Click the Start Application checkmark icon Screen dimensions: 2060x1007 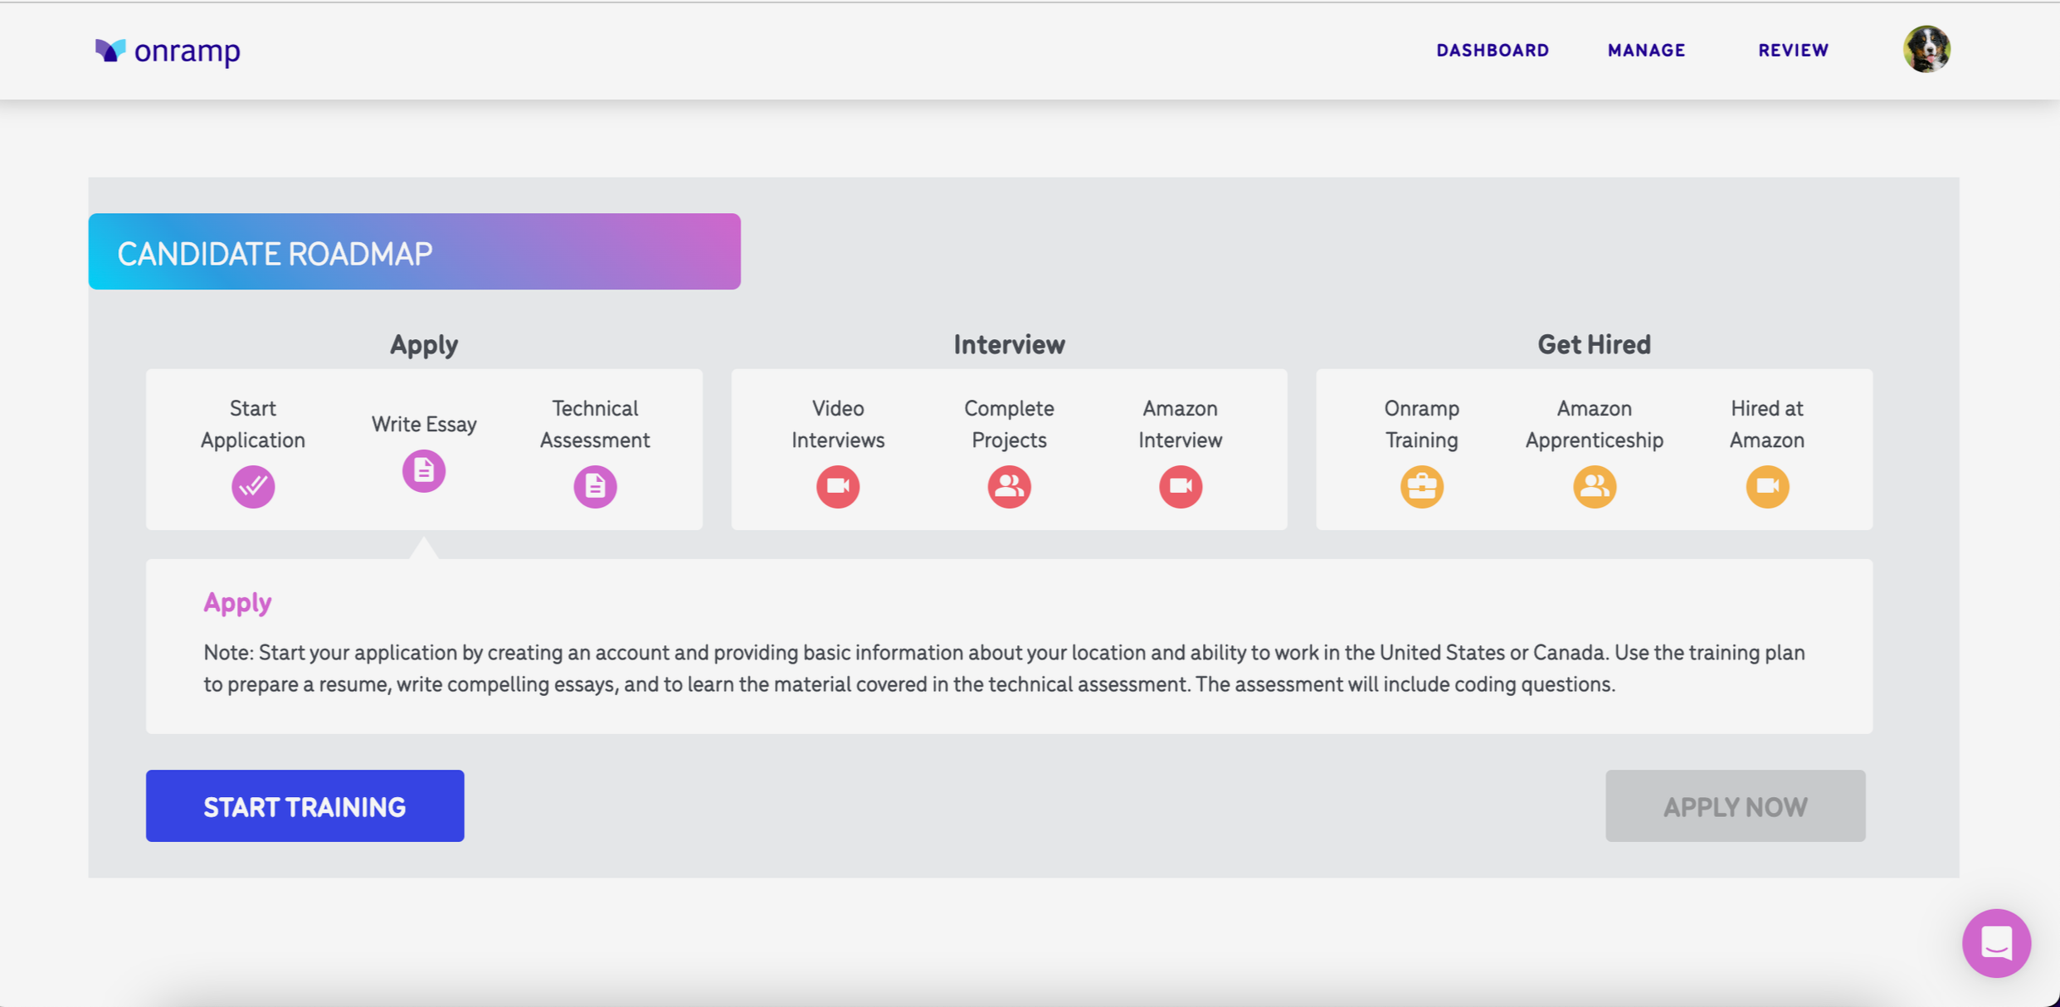(x=253, y=486)
